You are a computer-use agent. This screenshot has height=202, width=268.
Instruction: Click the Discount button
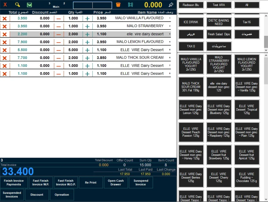(37, 195)
